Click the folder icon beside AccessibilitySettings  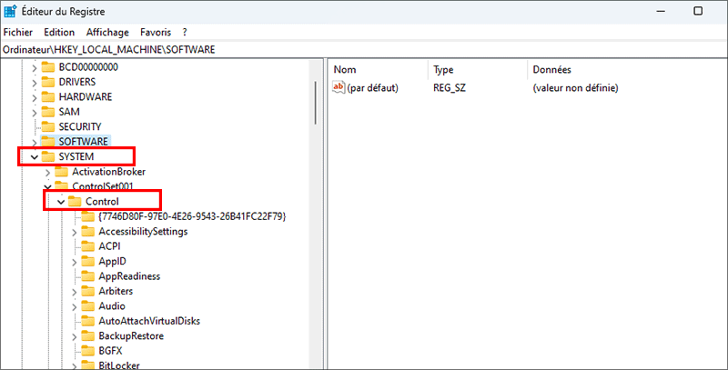(x=88, y=231)
